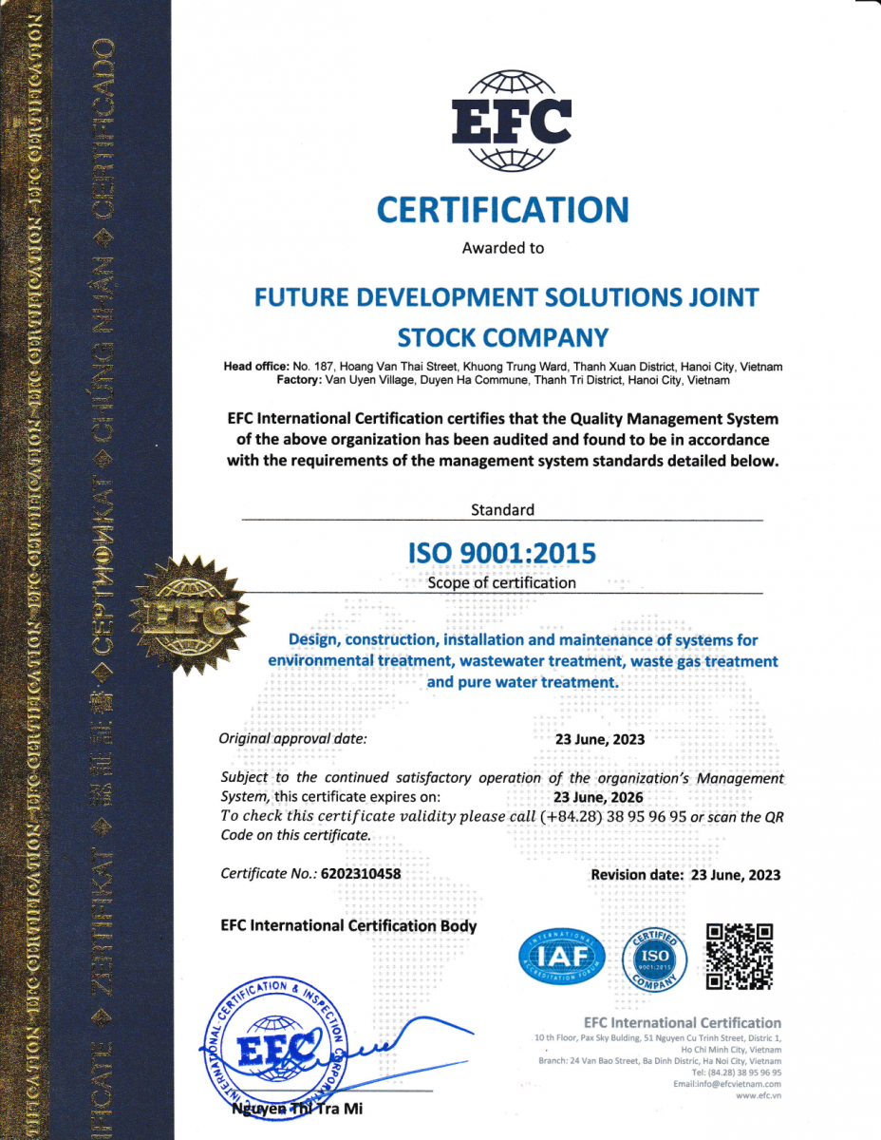Open the www.efc.vn website link
The height and width of the screenshot is (1140, 881).
[759, 1093]
